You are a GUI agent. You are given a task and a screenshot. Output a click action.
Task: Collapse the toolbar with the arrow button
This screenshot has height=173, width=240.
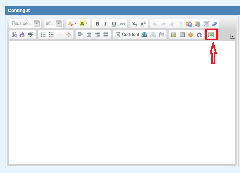tap(232, 36)
